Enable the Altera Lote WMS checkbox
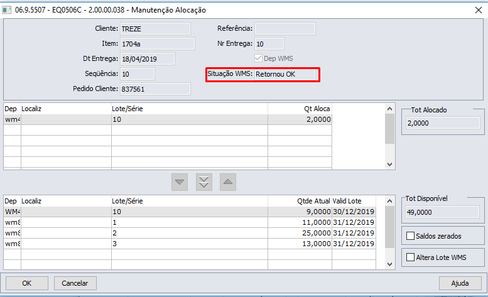Image resolution: width=488 pixels, height=297 pixels. point(411,257)
